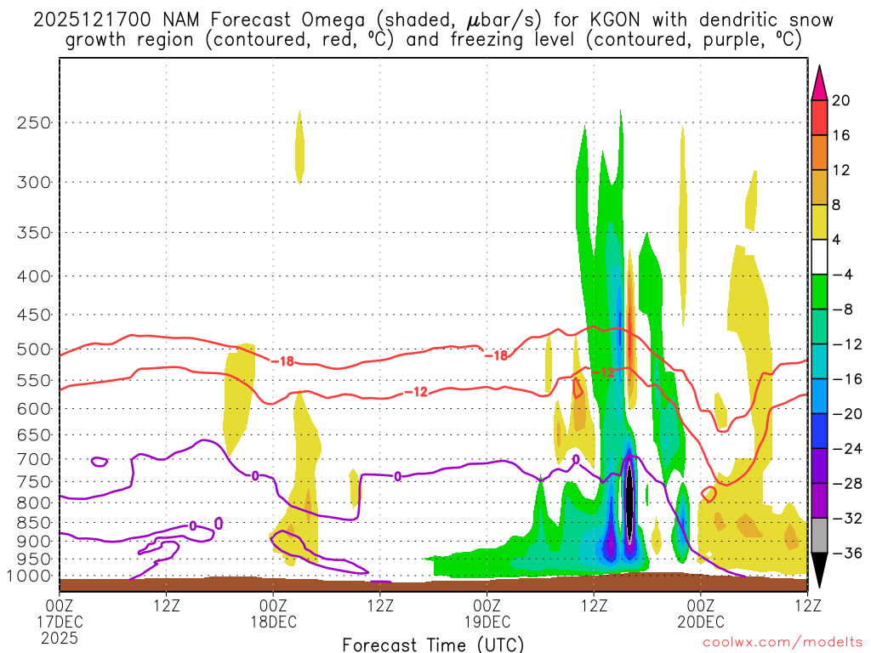
Task: Click the colorbar value label 20
Action: point(840,100)
